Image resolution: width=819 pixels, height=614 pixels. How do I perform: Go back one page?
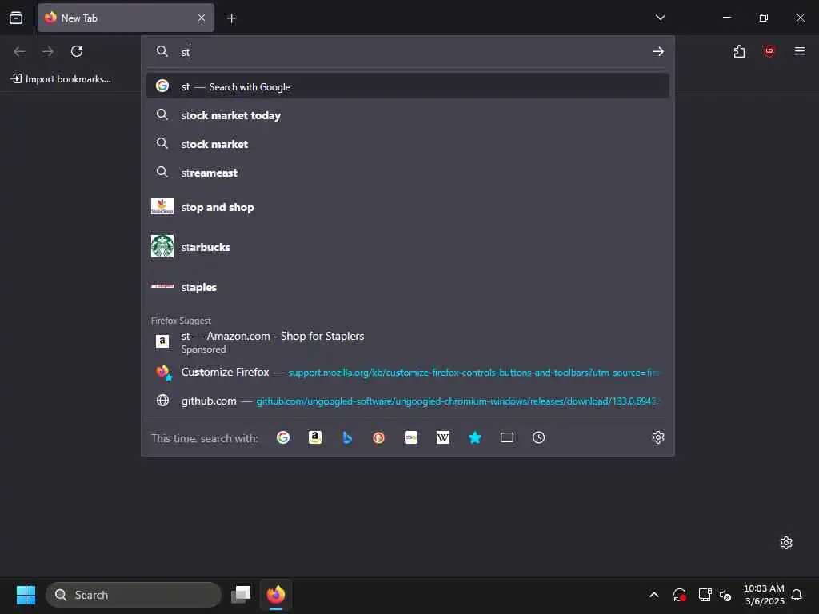[x=19, y=51]
